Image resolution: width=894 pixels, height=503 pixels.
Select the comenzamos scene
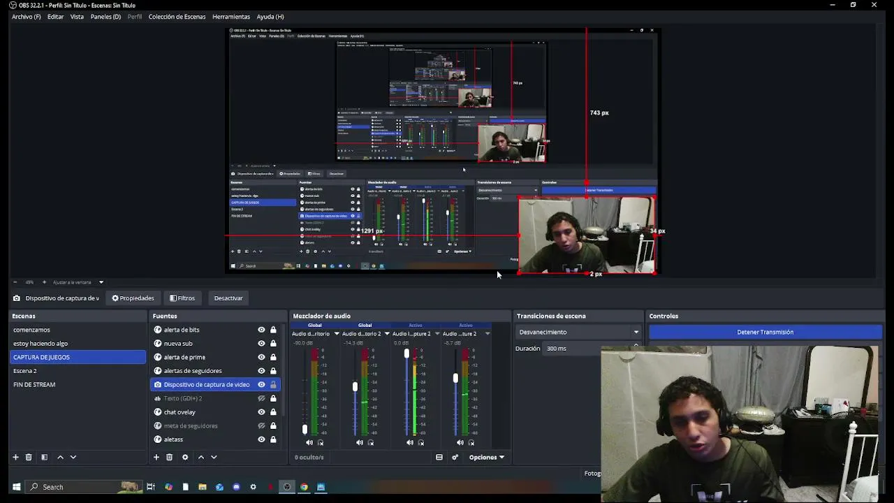pyautogui.click(x=78, y=330)
